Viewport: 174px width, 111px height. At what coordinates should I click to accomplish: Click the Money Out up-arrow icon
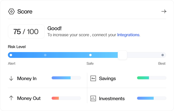(11, 98)
